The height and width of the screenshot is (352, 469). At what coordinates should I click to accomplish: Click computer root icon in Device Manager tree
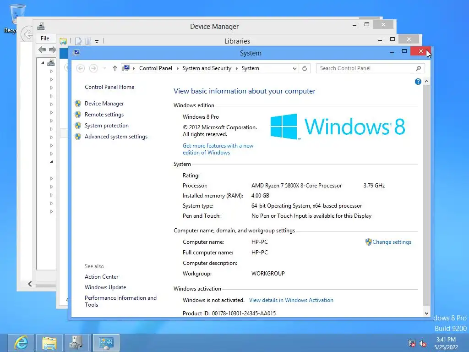point(51,62)
